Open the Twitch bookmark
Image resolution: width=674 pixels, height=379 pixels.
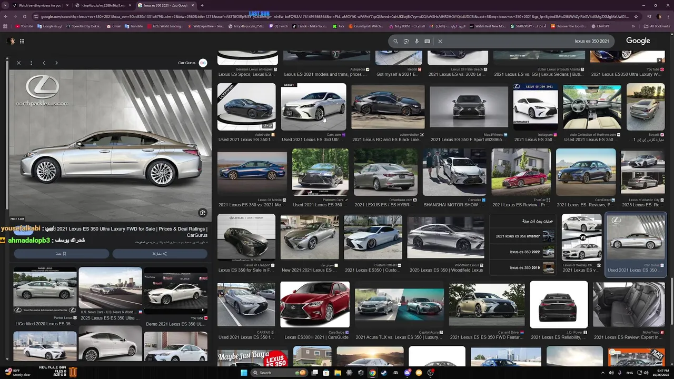click(x=279, y=26)
